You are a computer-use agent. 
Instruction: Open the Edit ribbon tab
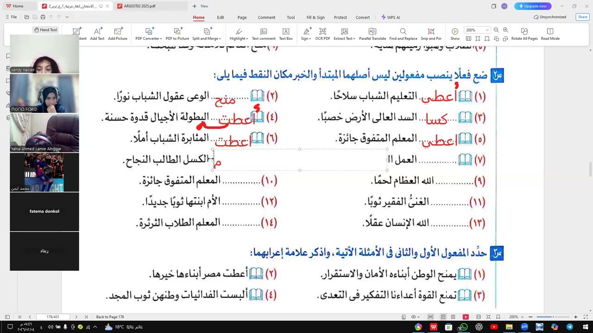click(221, 18)
